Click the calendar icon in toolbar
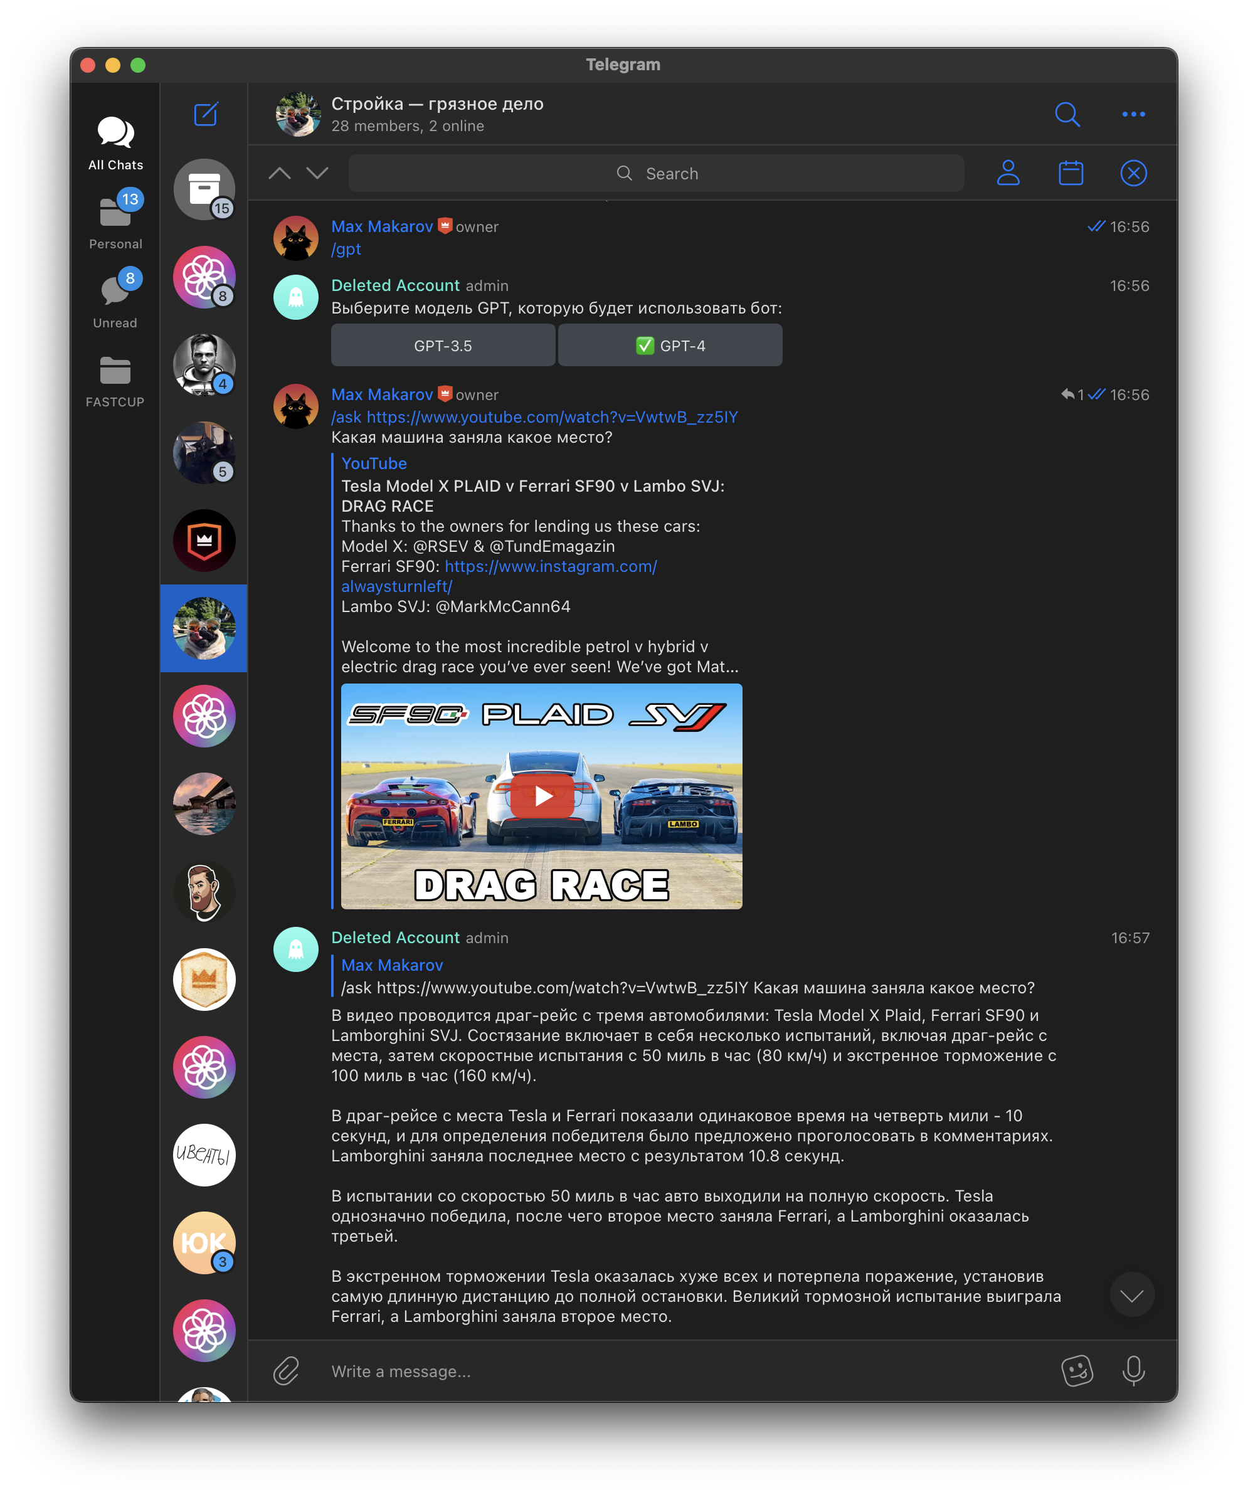This screenshot has height=1495, width=1248. pyautogui.click(x=1071, y=172)
